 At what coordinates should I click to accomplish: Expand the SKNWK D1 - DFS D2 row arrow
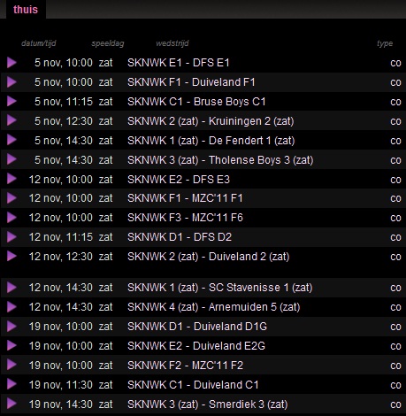click(11, 237)
